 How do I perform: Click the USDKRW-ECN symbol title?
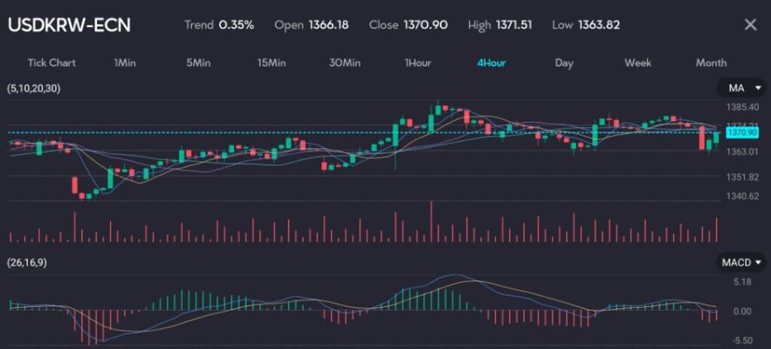pos(69,25)
